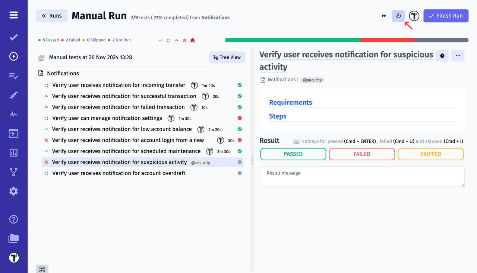The width and height of the screenshot is (477, 273).
Task: Open the hamburger menu in sidebar
Action: pos(13,15)
